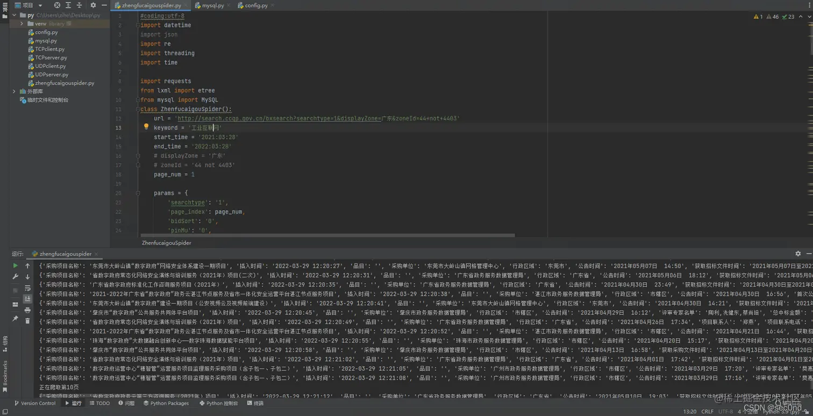Open the 运行 tool window button
This screenshot has height=416, width=813.
73,403
